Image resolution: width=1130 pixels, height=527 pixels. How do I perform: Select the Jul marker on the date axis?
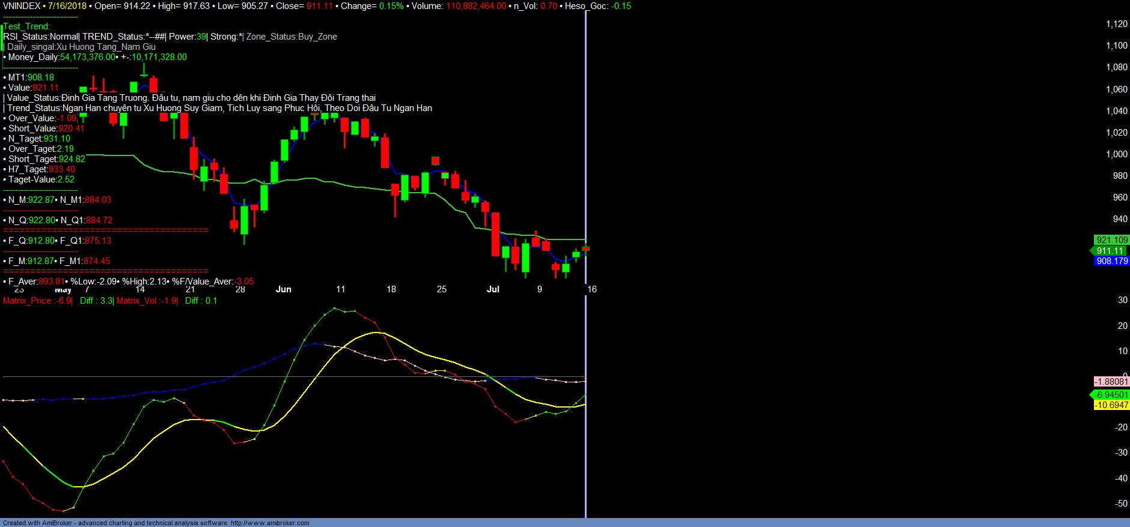pyautogui.click(x=493, y=289)
